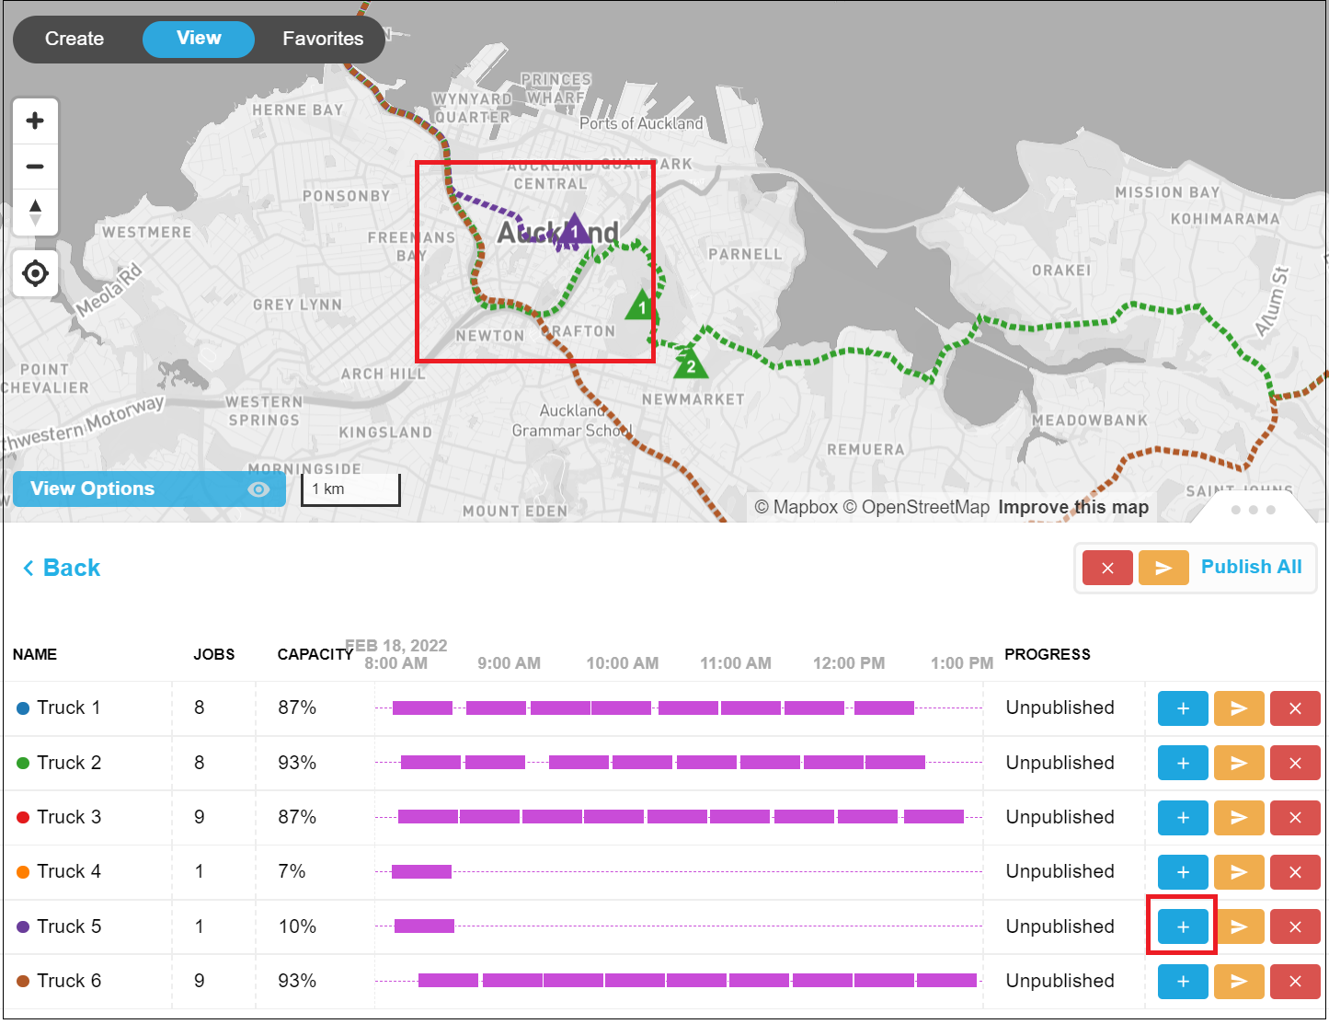
Task: Click the blue Truck 1 color dot
Action: [x=23, y=709]
